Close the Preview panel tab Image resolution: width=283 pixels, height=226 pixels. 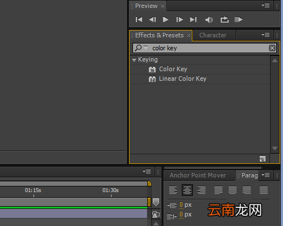point(162,6)
